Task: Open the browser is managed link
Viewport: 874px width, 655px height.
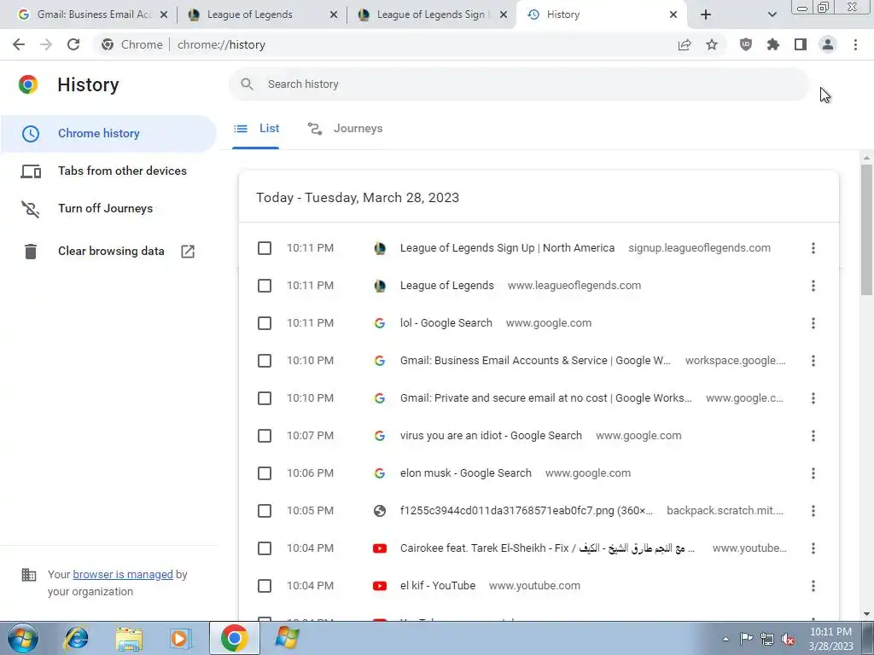Action: point(123,574)
